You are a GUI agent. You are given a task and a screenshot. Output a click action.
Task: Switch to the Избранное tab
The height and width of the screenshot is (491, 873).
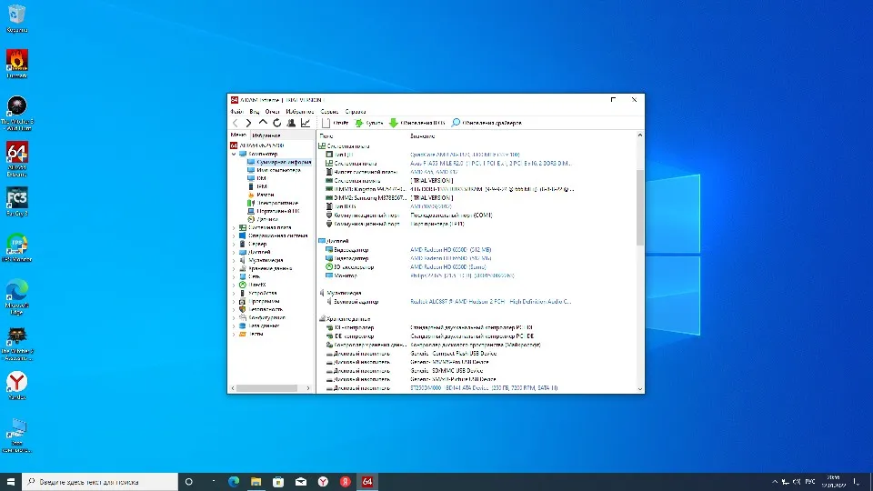[x=266, y=135]
